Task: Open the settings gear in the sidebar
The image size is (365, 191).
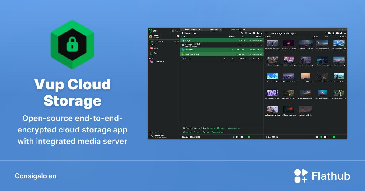Action: pyautogui.click(x=177, y=36)
